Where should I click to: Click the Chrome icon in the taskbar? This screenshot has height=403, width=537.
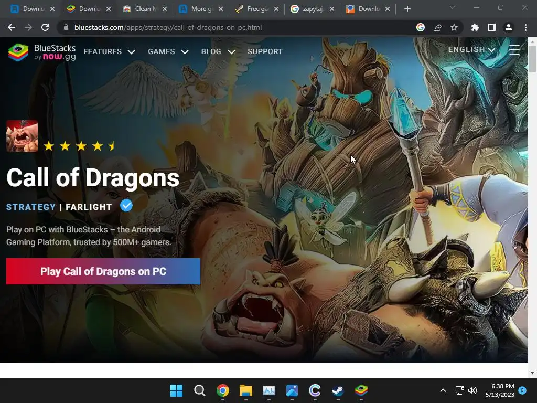(x=222, y=390)
